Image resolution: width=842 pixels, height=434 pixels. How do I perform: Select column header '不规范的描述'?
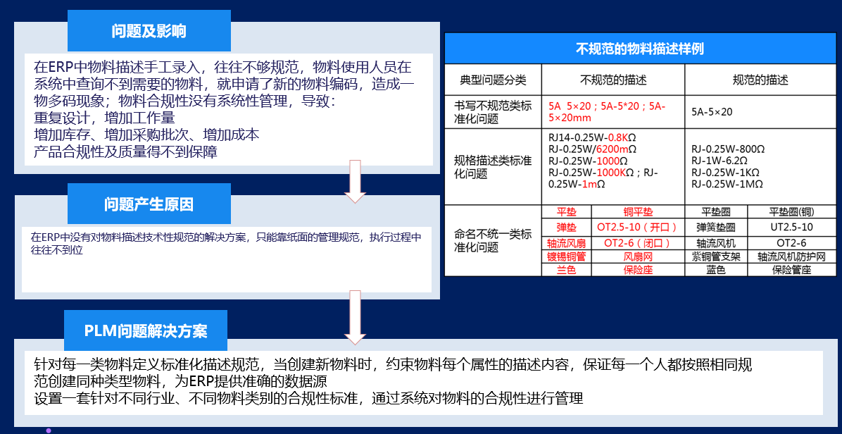613,80
